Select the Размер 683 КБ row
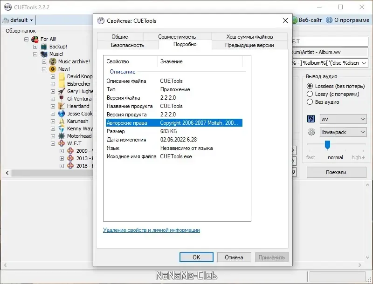The image size is (373, 284). [x=174, y=131]
